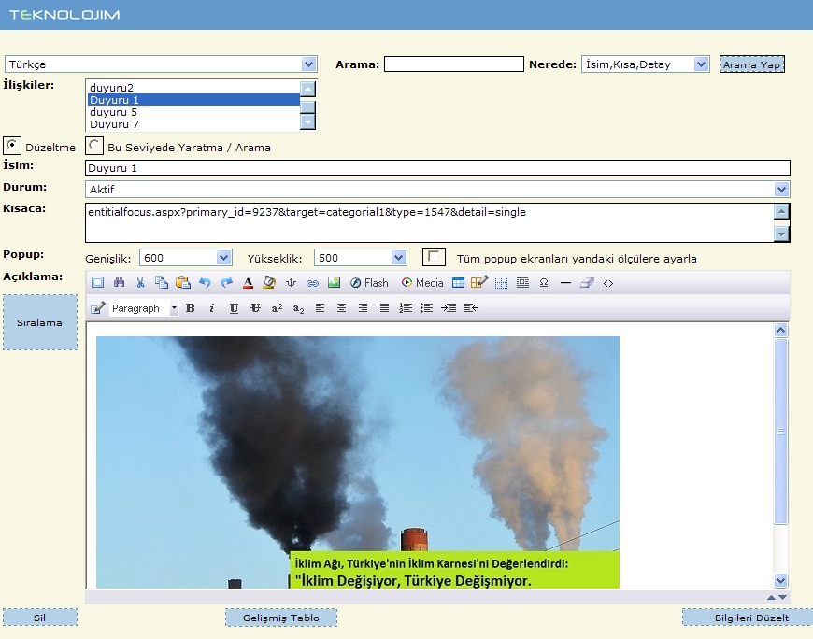The height and width of the screenshot is (639, 813).
Task: Click editor scrollbar down arrow
Action: coord(781,580)
